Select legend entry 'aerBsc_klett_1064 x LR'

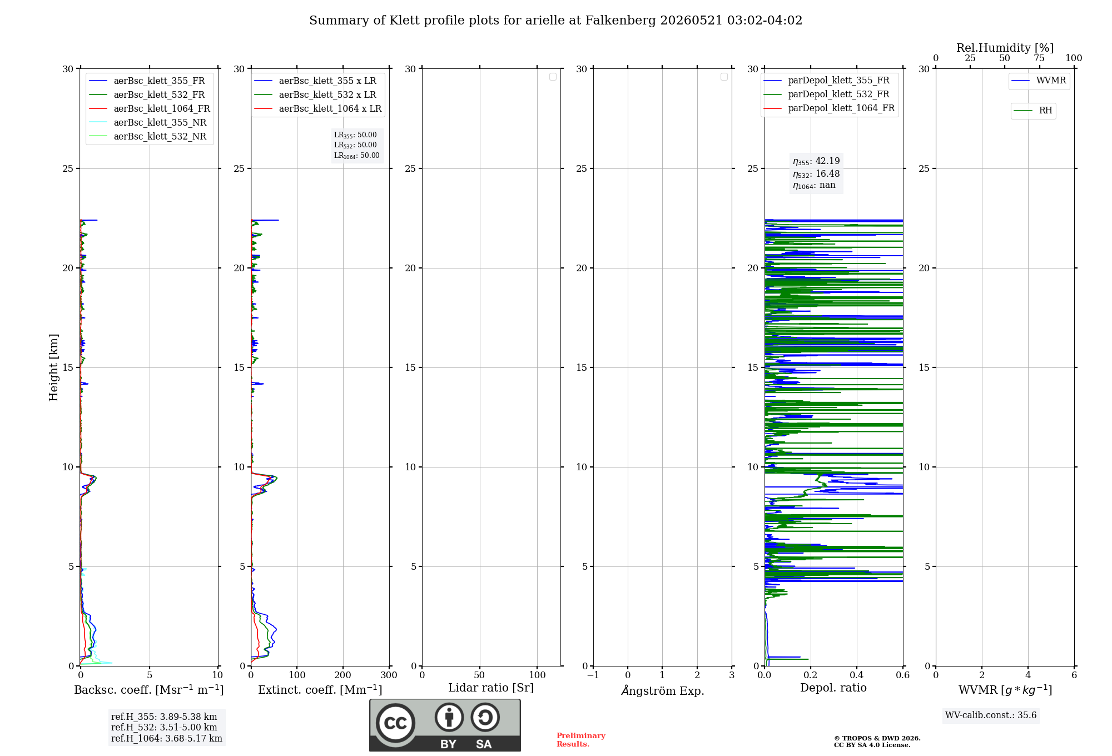[x=318, y=108]
